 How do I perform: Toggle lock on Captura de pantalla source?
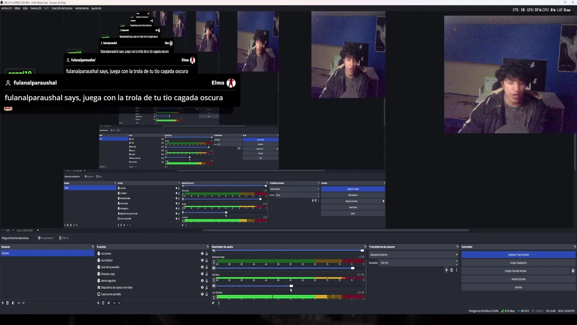(206, 294)
